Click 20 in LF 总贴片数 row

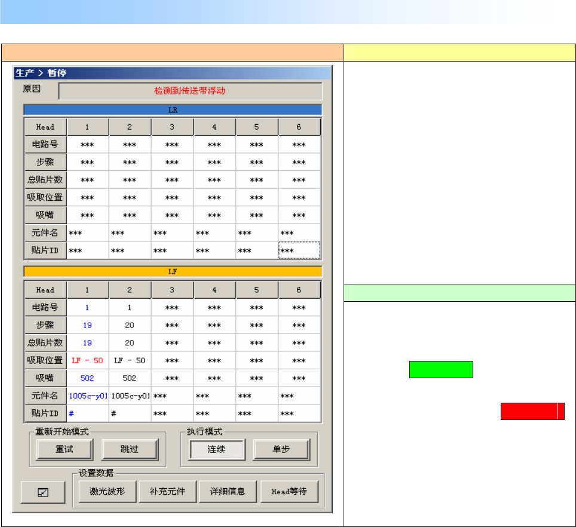(x=130, y=342)
